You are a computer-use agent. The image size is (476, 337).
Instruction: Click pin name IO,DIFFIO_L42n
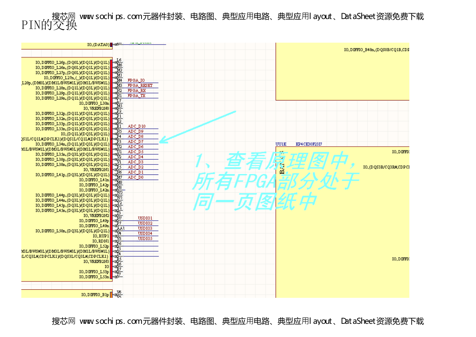click(94, 190)
